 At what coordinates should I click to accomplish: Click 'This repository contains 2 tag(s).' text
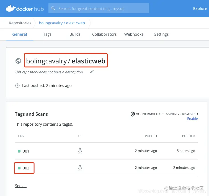44,124
